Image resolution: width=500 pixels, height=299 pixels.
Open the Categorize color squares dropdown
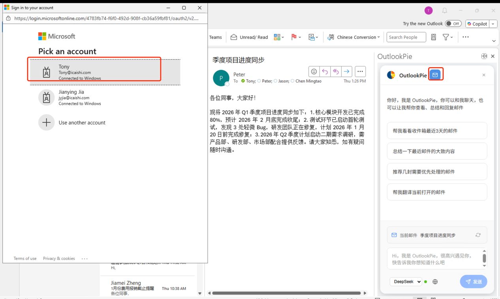pos(279,37)
